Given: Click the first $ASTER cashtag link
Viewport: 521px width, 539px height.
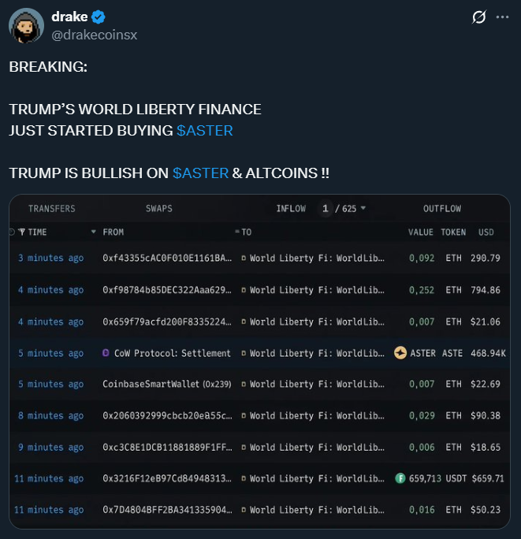Looking at the screenshot, I should click(x=205, y=131).
